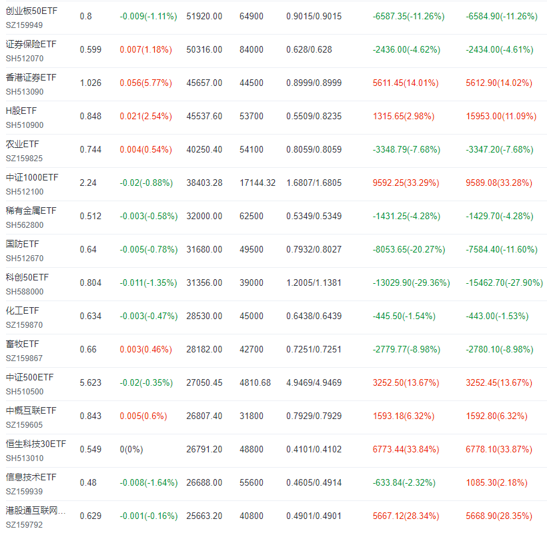Click the price change 0.004(0.54%)
Screen dimensions: 547x533
[146, 150]
